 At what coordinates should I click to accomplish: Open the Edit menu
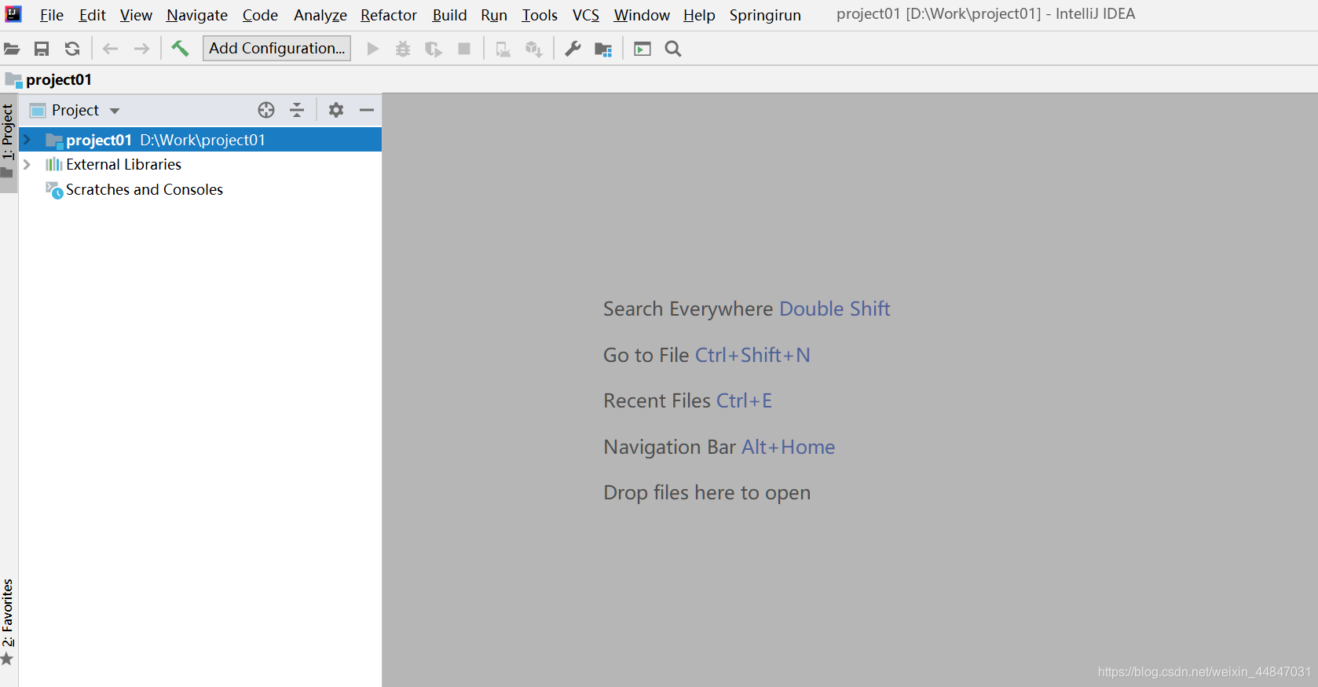click(x=92, y=15)
